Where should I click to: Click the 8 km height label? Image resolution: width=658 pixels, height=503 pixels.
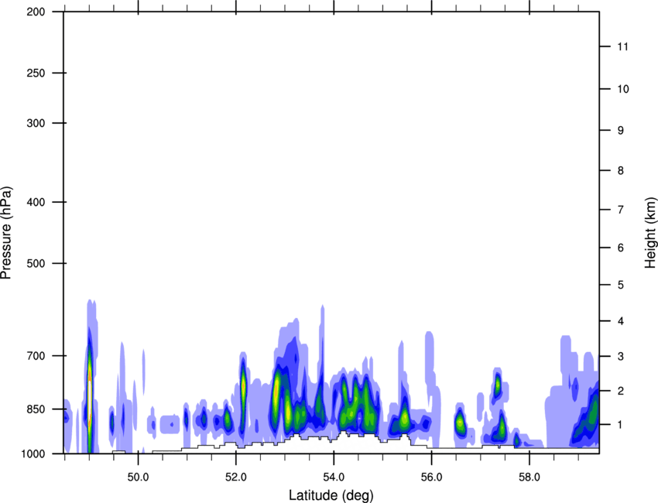(x=621, y=170)
